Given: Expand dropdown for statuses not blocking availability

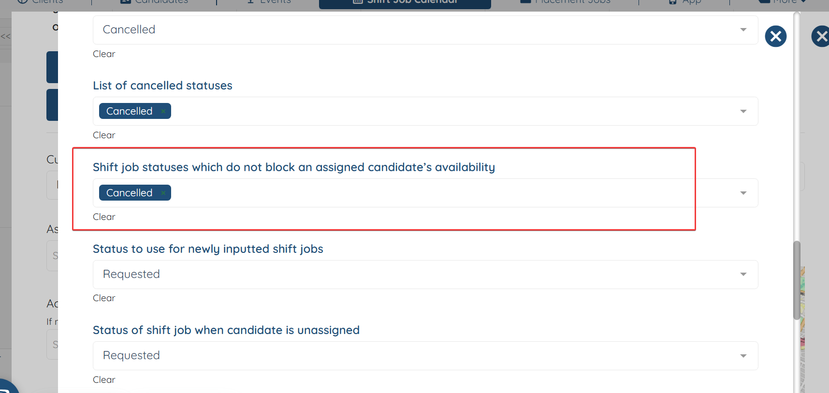Looking at the screenshot, I should coord(743,193).
